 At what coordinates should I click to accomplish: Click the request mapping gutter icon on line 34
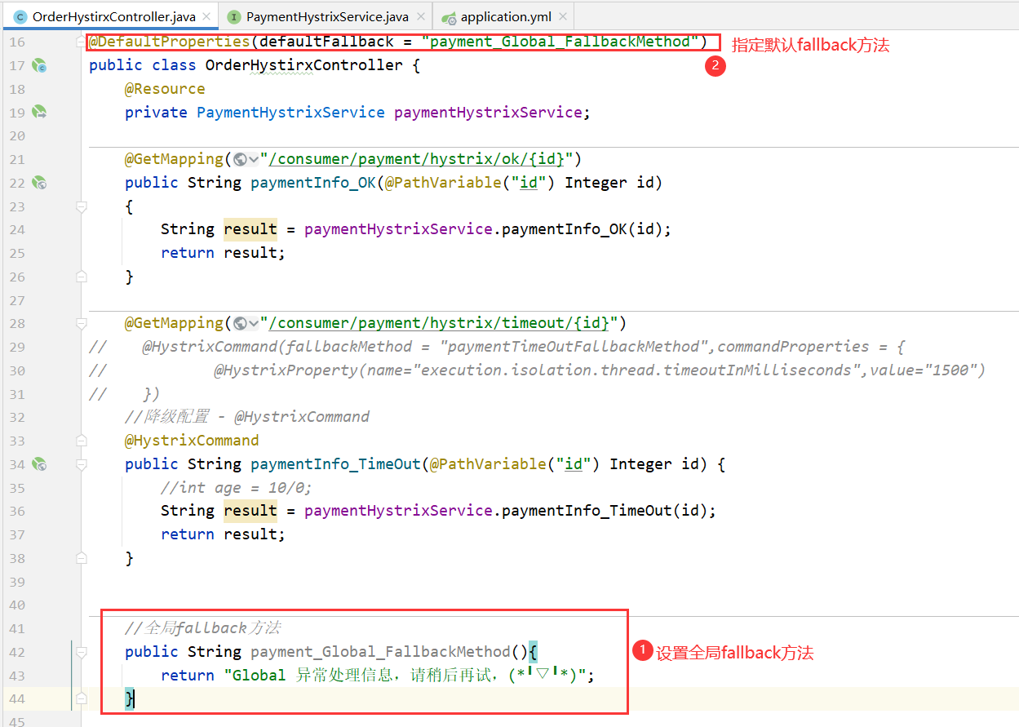tap(39, 464)
